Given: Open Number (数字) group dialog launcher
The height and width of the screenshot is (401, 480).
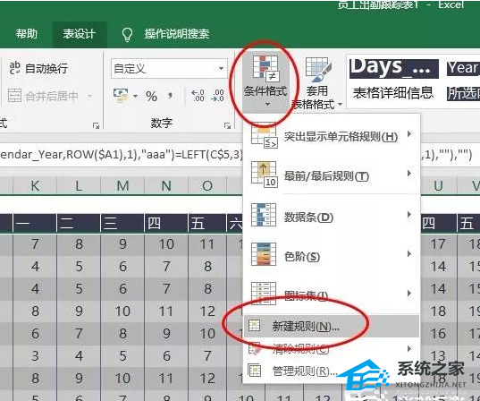Looking at the screenshot, I should [227, 125].
